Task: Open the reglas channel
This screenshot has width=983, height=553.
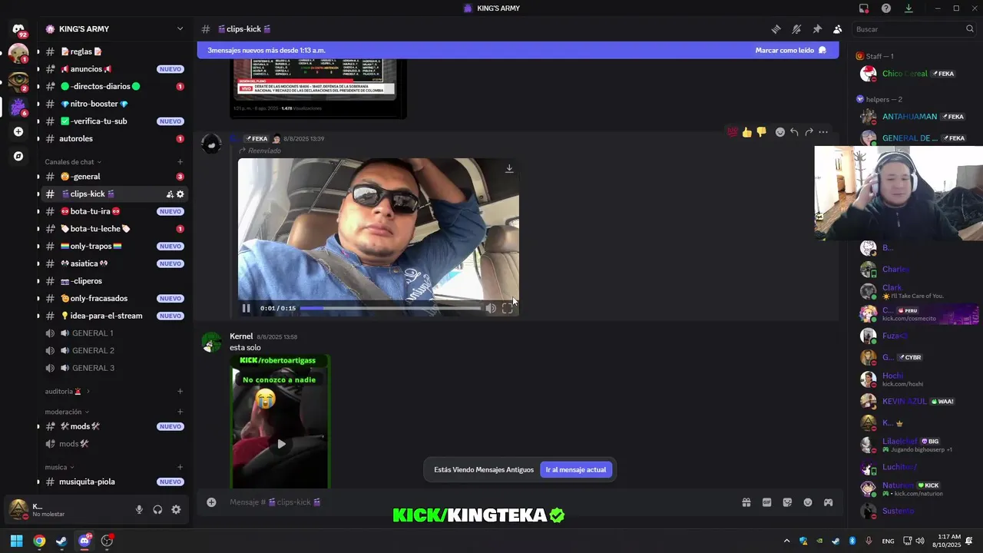Action: [x=115, y=51]
